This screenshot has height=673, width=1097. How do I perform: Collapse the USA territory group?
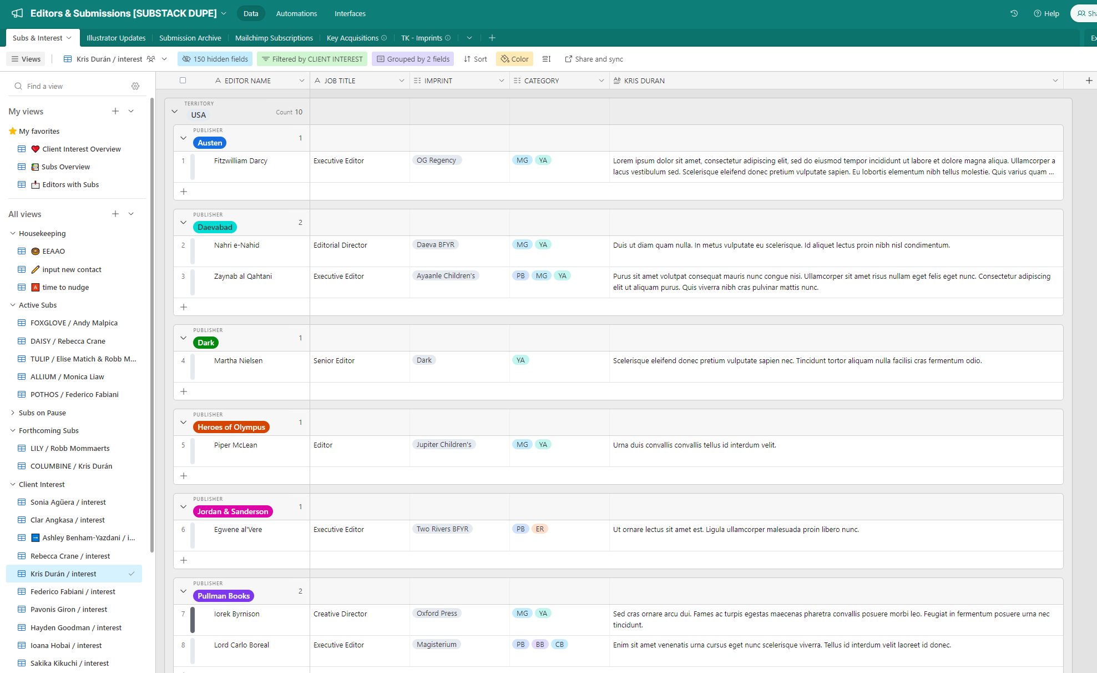pyautogui.click(x=175, y=112)
